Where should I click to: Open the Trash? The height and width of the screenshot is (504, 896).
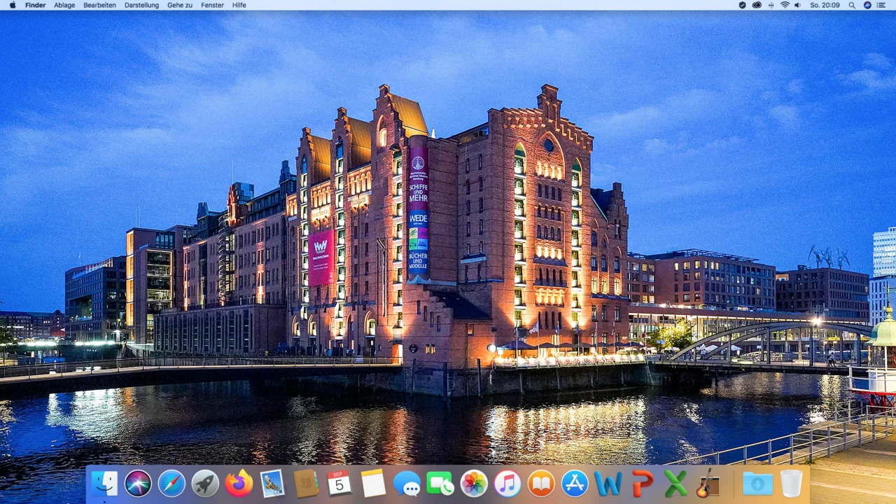tap(791, 484)
